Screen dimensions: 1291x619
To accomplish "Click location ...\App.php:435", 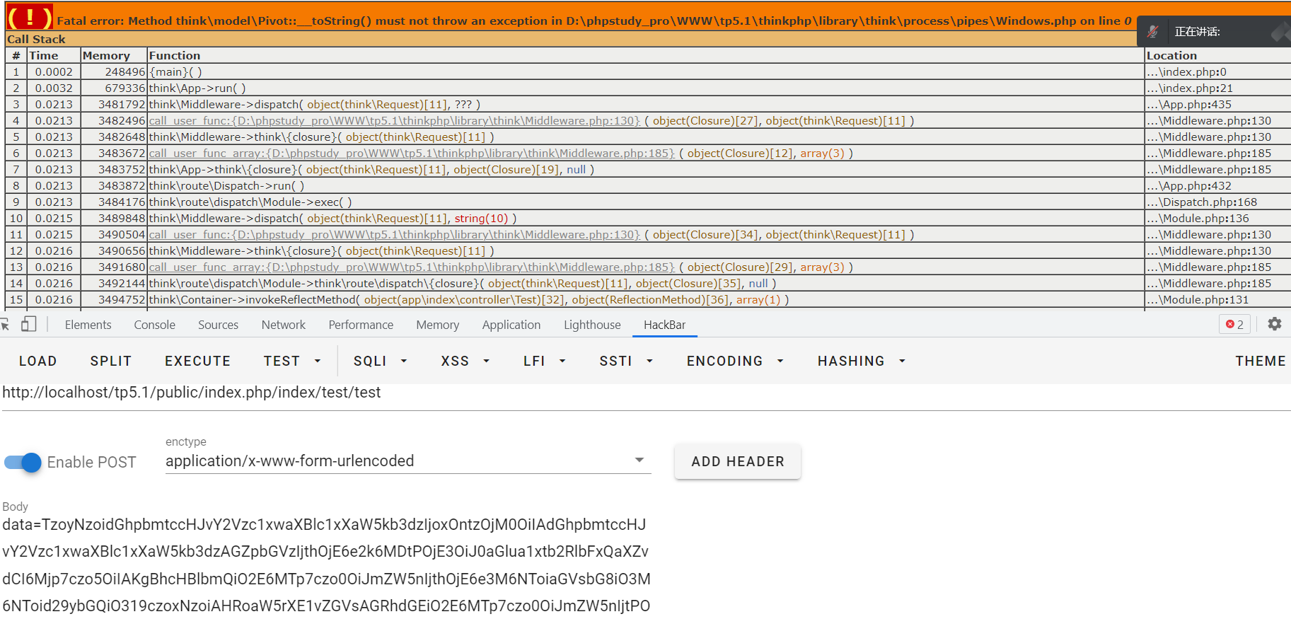I will click(x=1188, y=105).
